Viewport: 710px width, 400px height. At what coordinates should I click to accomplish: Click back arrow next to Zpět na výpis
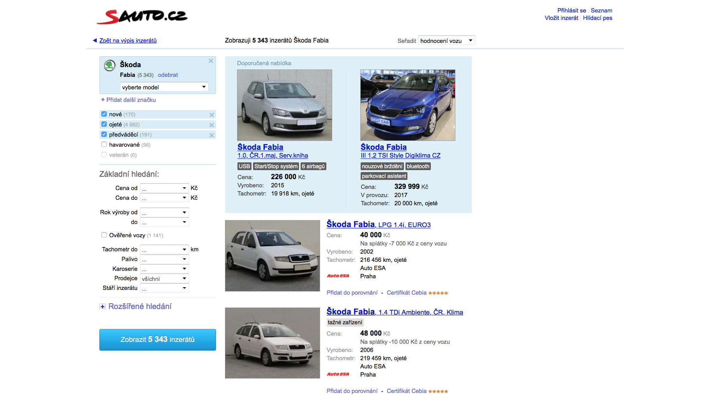point(94,41)
